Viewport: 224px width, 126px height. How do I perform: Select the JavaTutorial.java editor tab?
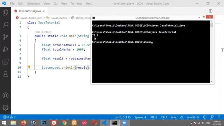29,11
